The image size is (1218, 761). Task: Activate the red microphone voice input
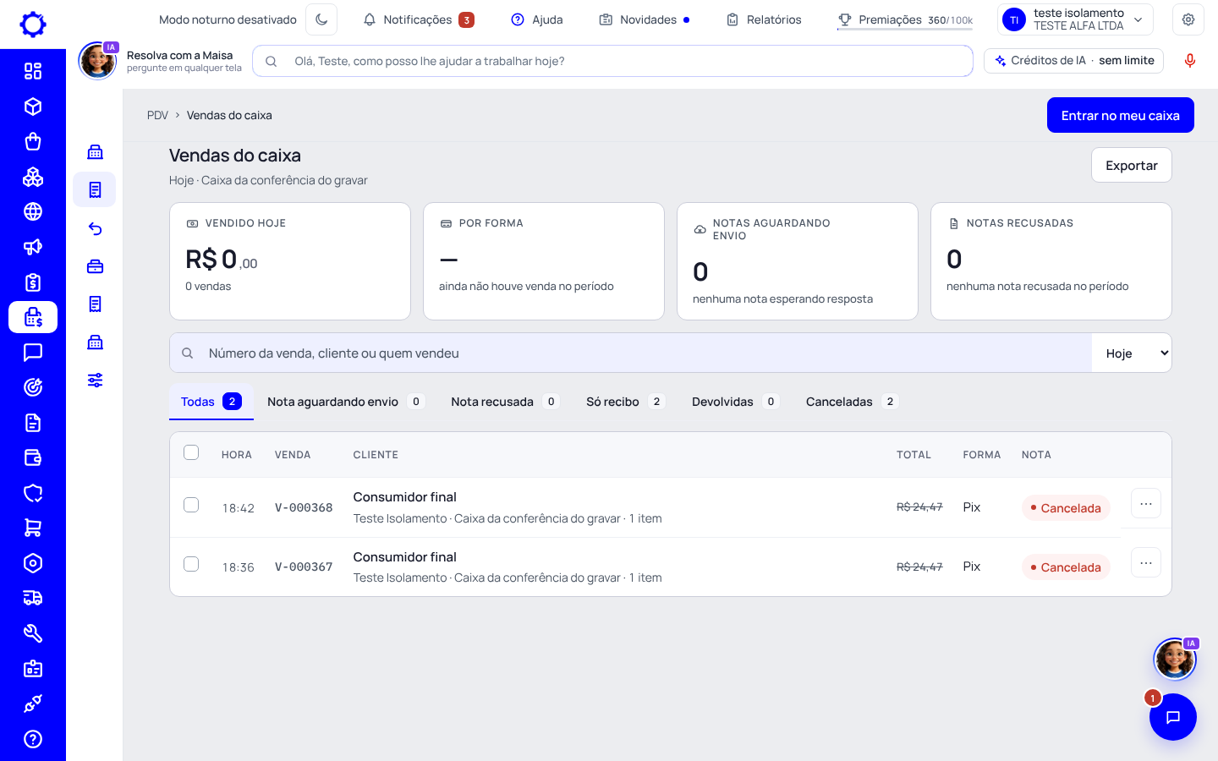1189,61
